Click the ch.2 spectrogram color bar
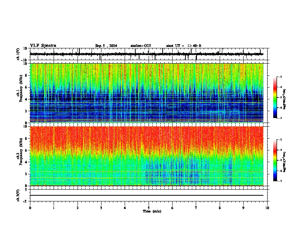 (275, 160)
